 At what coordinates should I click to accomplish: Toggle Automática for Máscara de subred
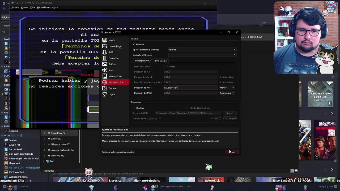pyautogui.click(x=220, y=77)
